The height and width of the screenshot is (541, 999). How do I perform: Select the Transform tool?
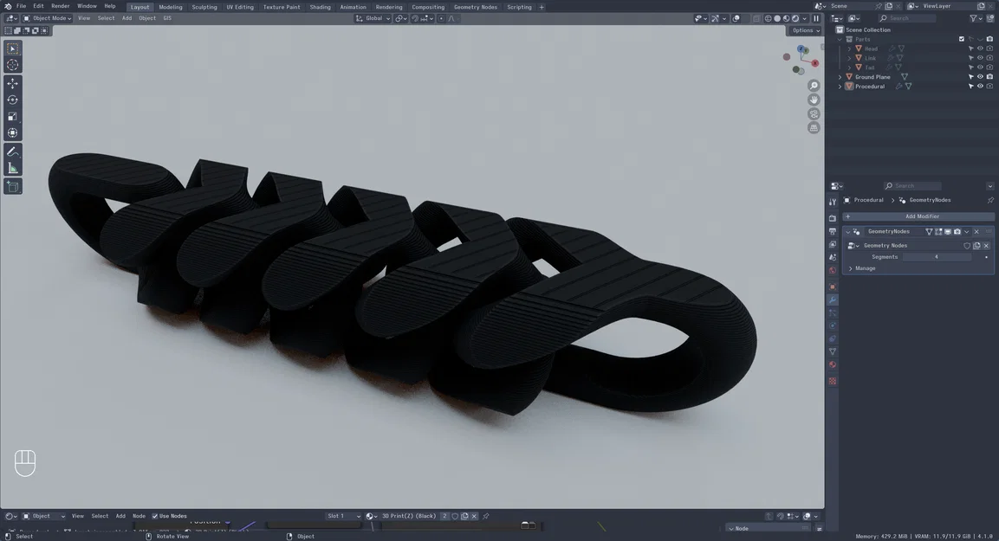(x=13, y=133)
